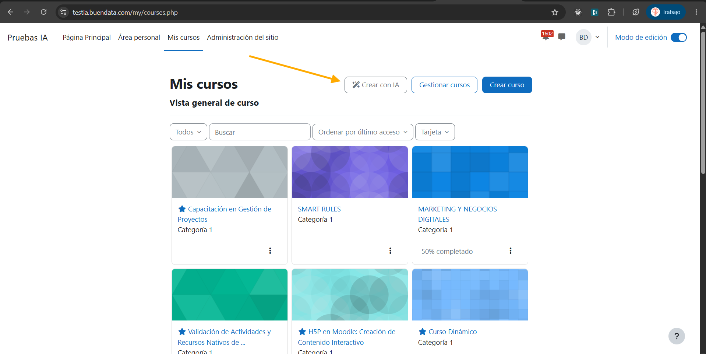Reload the page with the refresh icon
Screen dimensions: 706x354
click(x=43, y=12)
